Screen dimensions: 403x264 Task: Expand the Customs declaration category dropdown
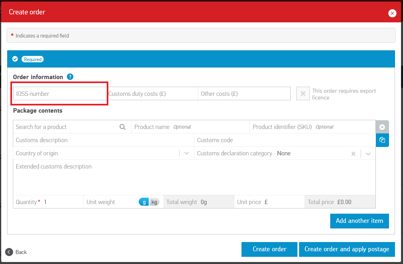coord(368,154)
